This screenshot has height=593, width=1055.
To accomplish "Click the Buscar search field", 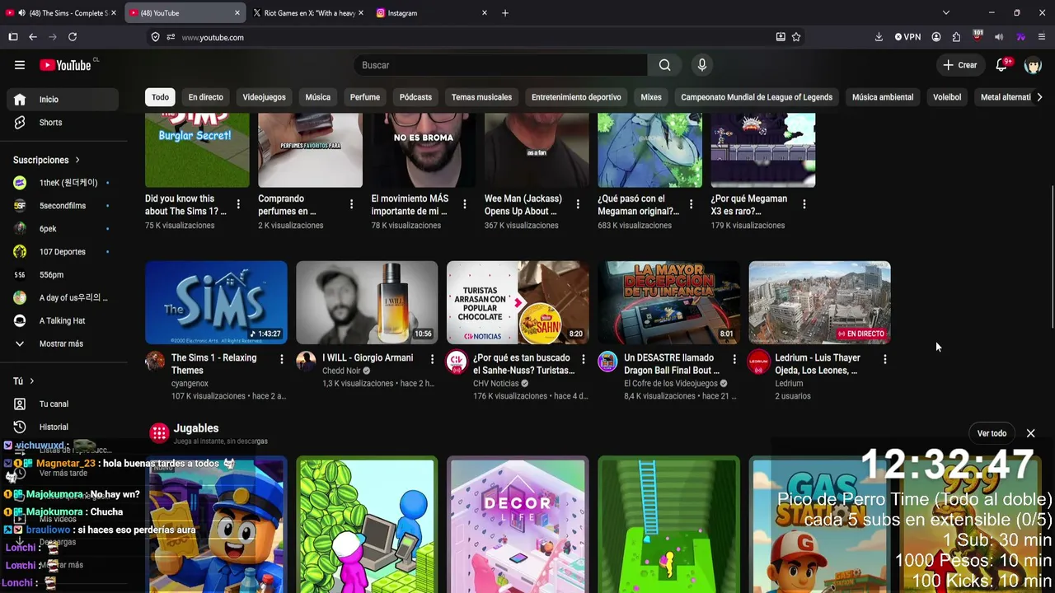I will click(x=500, y=65).
